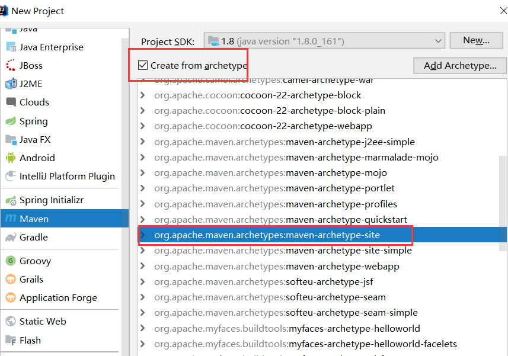This screenshot has height=356, width=508.
Task: Expand the maven-archetype-profiles node
Action: click(142, 204)
